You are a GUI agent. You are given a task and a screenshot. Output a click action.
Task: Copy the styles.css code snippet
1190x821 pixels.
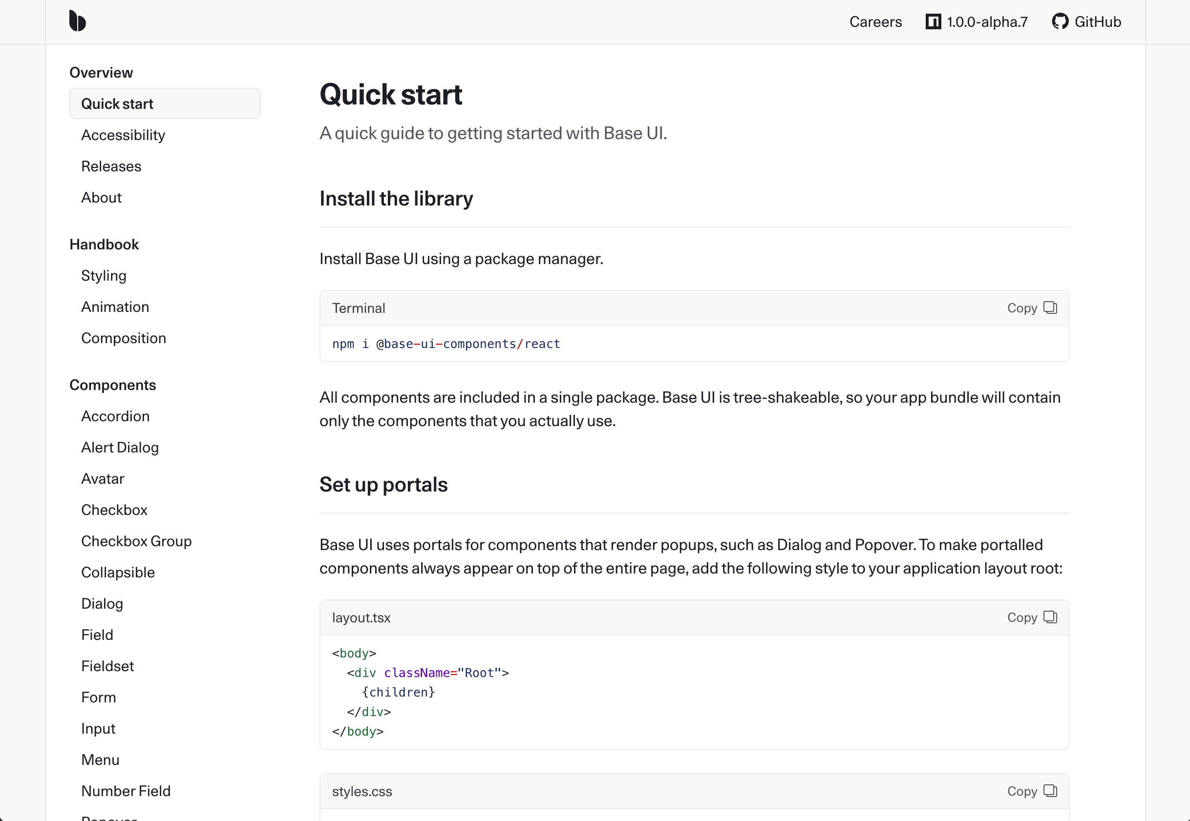(1031, 791)
